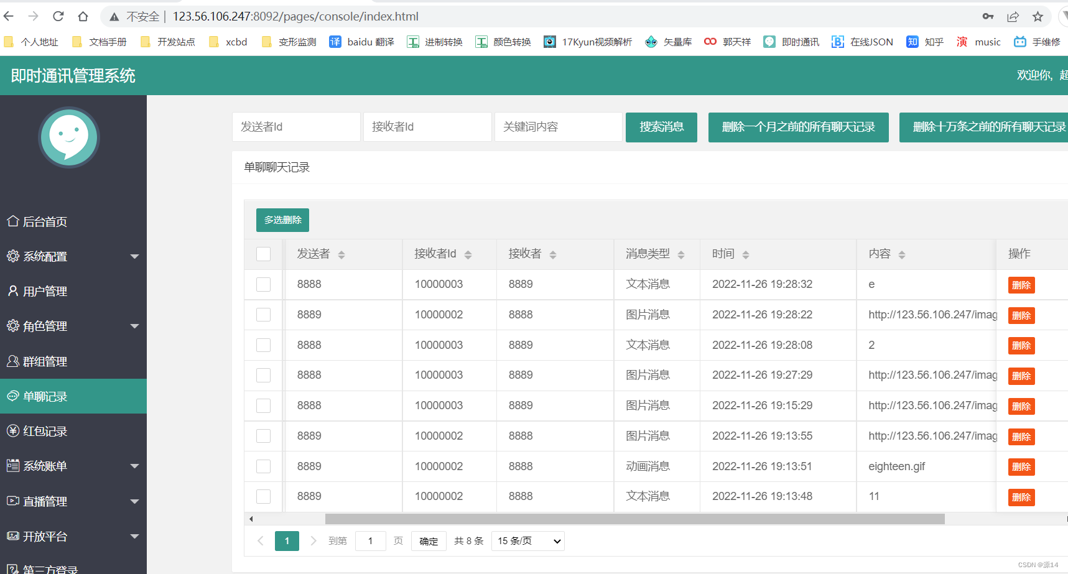Check the row with time 19:13:48

click(x=264, y=496)
